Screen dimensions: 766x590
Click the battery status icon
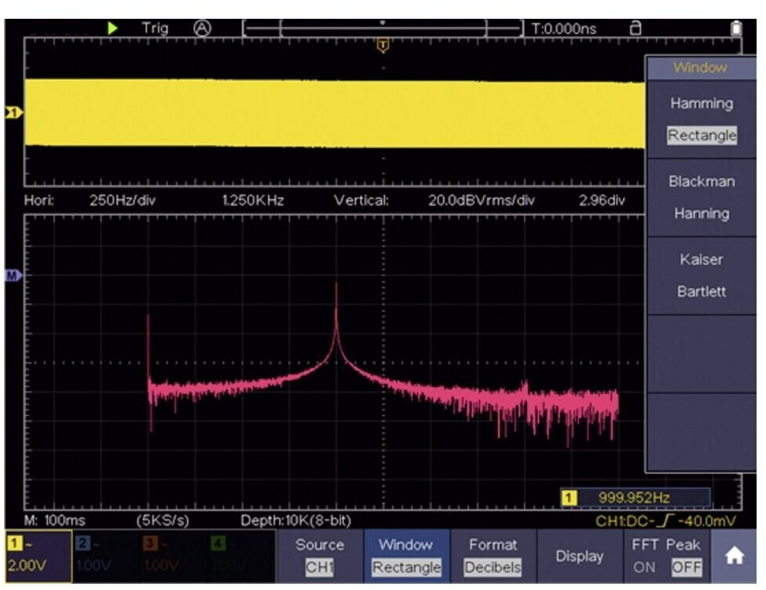(x=735, y=28)
